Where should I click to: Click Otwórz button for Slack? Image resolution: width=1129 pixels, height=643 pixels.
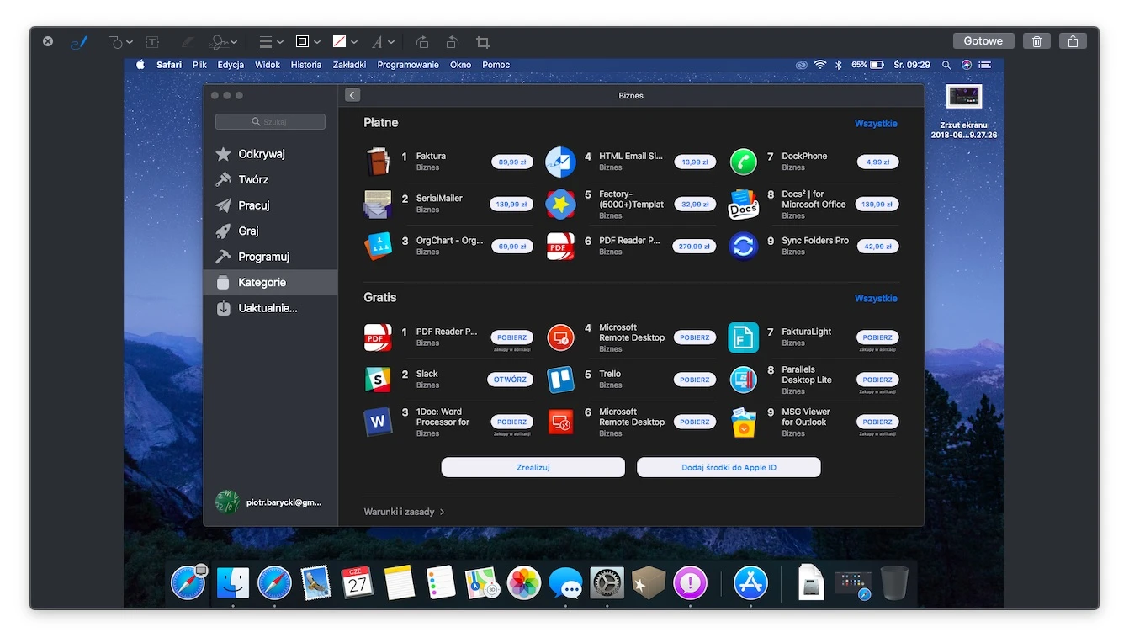click(x=510, y=380)
